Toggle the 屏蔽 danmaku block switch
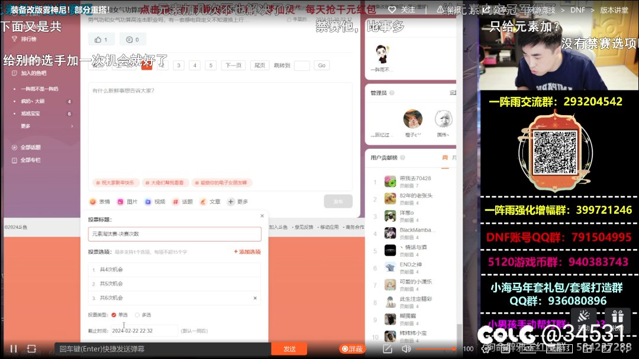This screenshot has width=639, height=359. [352, 349]
